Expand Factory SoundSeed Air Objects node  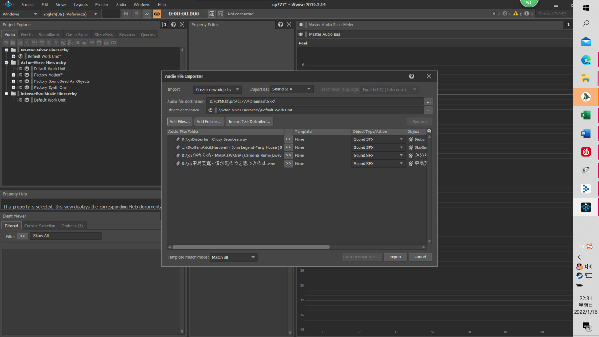[14, 81]
